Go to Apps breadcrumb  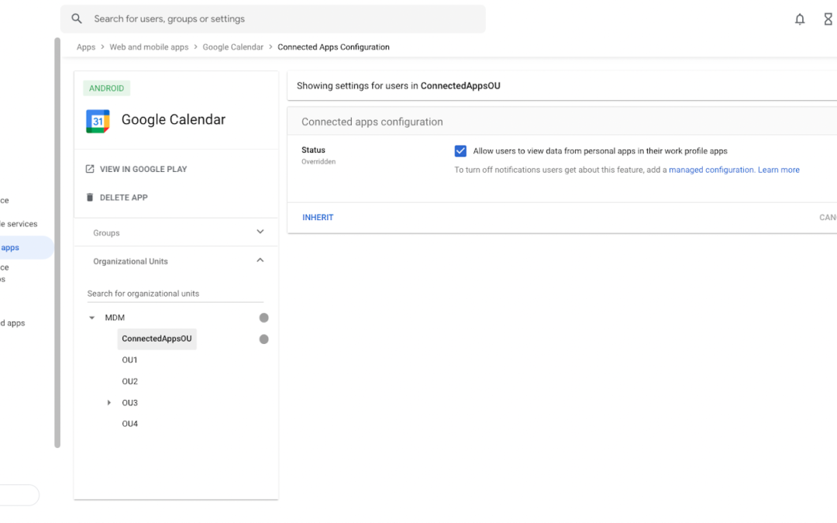[x=86, y=47]
